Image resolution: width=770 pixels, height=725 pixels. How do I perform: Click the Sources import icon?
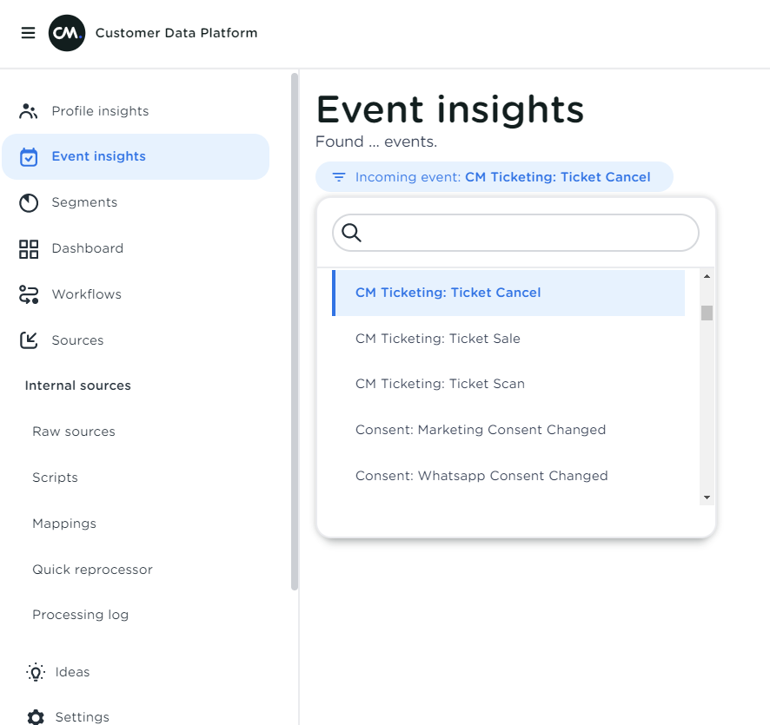tap(29, 339)
